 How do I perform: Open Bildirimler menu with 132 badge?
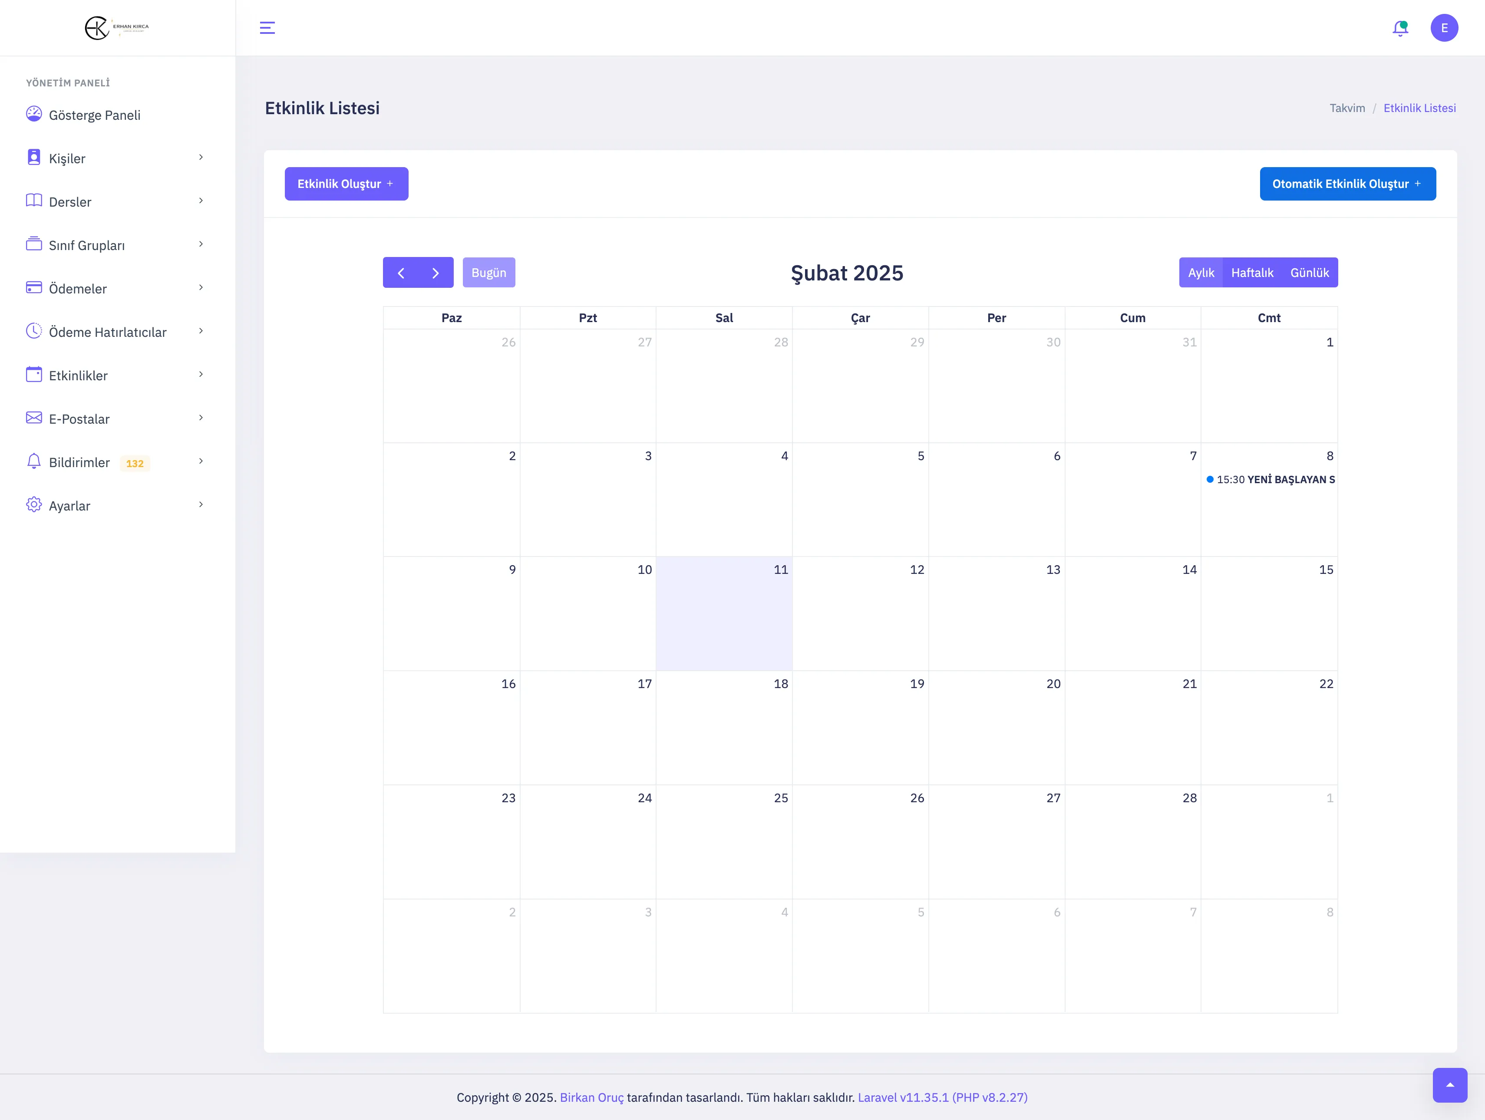coord(79,462)
